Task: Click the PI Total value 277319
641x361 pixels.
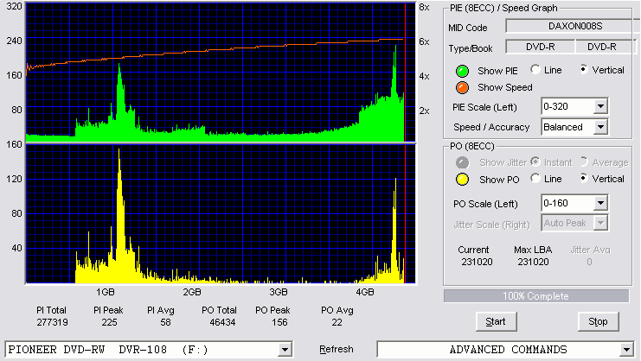Action: pos(52,323)
